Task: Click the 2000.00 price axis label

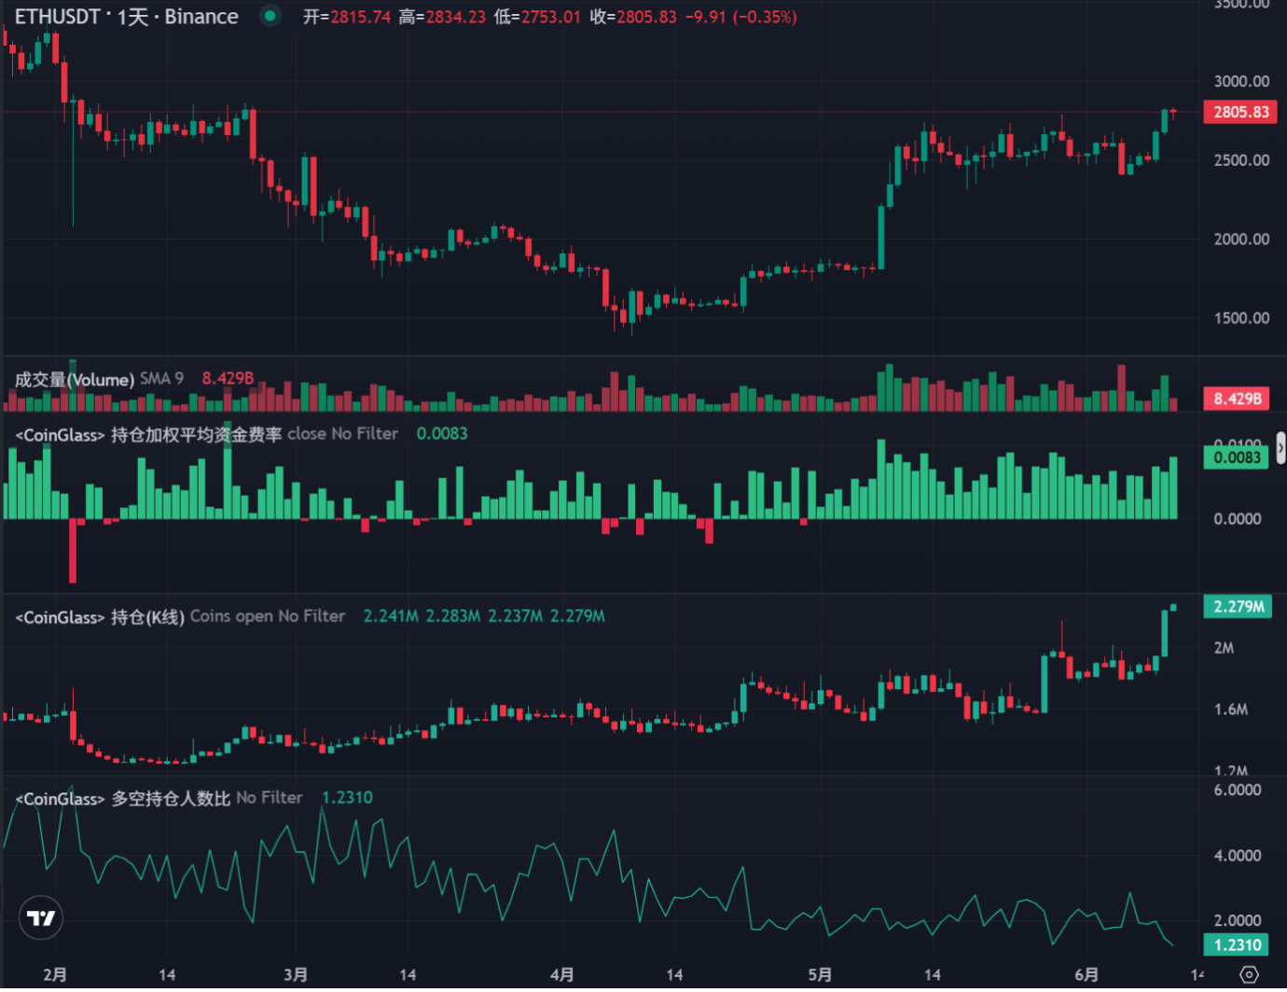Action: click(x=1241, y=240)
